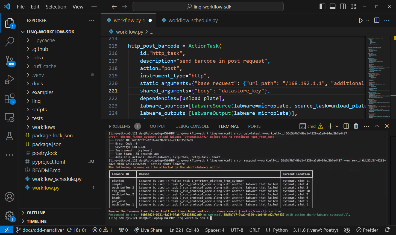
Task: Toggle the bottom panel visibility
Action: (x=332, y=6)
